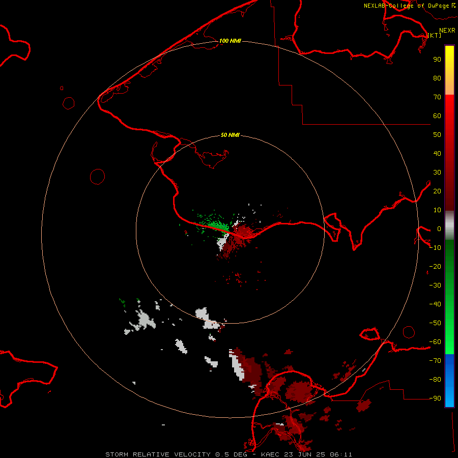Pick the blue segment at the bottom of the color bar
Screen dimensions: 458x458
point(449,380)
